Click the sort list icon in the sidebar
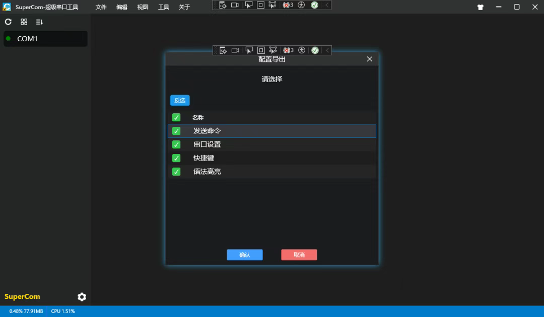 (39, 22)
